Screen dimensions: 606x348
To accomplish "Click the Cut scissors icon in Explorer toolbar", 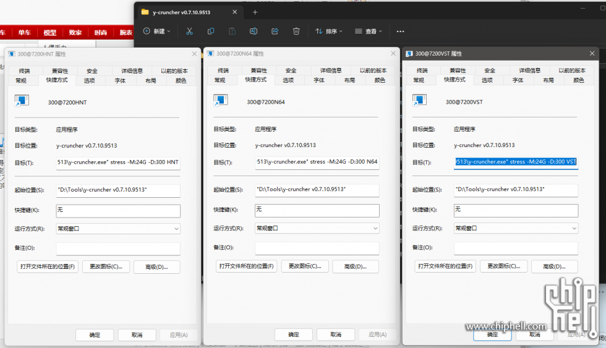I will [189, 32].
